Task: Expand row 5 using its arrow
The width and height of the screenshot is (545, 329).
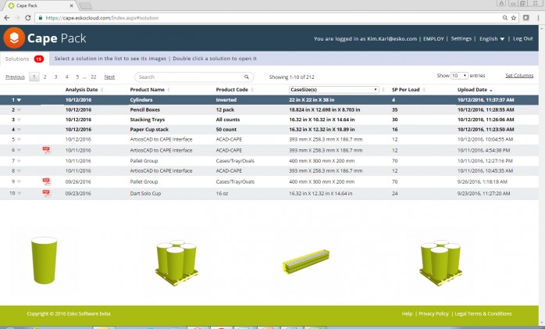Action: (19, 138)
